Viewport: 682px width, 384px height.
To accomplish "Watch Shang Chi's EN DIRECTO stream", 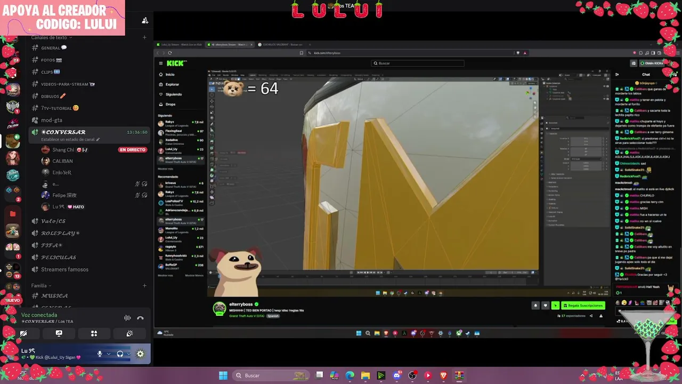I will (x=133, y=150).
